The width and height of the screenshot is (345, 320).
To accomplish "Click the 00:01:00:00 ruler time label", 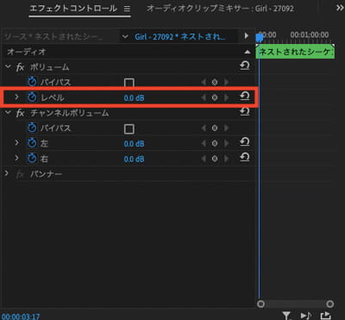I will coord(310,35).
